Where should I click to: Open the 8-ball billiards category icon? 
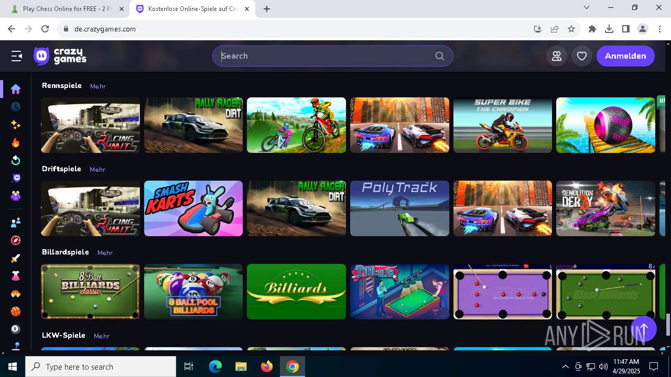16,329
